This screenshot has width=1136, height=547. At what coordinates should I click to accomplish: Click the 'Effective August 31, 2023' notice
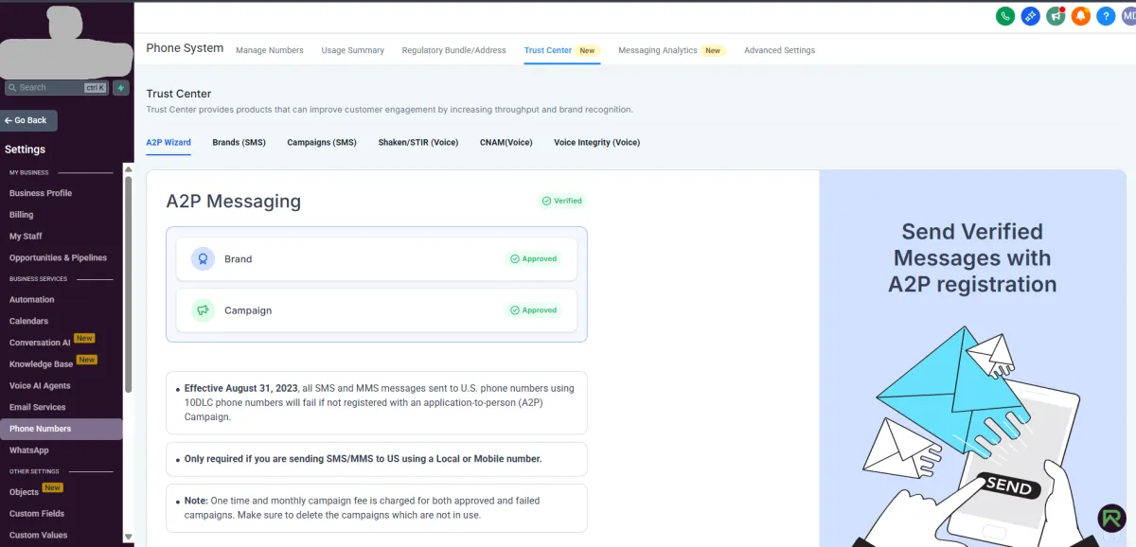376,402
